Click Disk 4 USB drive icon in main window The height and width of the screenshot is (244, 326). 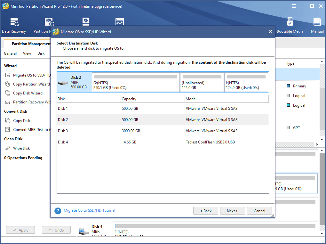pyautogui.click(x=84, y=231)
